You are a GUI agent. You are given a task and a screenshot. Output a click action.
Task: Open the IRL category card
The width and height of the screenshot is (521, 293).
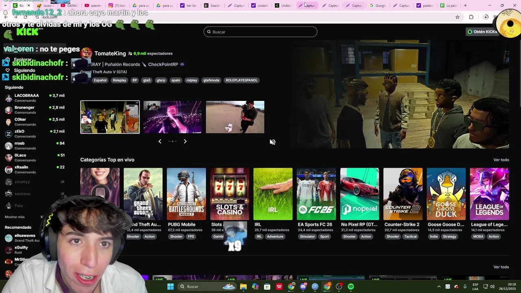tap(273, 194)
